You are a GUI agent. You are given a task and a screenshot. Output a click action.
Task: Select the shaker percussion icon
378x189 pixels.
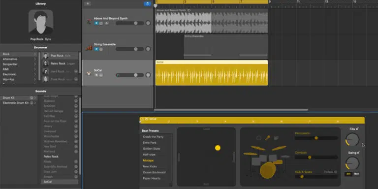[x=268, y=138]
